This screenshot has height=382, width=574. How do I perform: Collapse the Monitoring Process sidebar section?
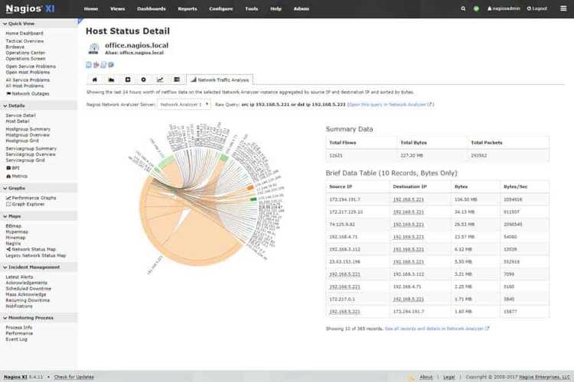click(x=38, y=318)
